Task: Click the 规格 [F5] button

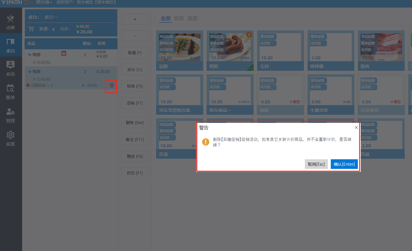Action: pyautogui.click(x=135, y=86)
